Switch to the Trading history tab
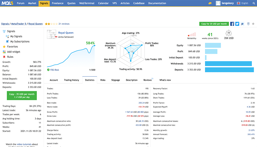 pos(71,80)
